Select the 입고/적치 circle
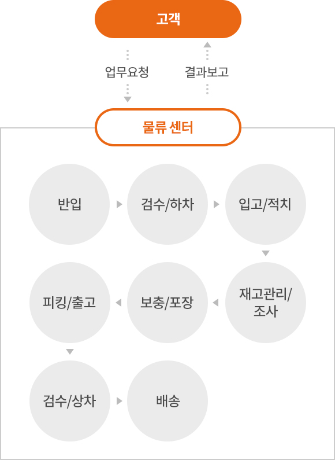 (x=266, y=204)
